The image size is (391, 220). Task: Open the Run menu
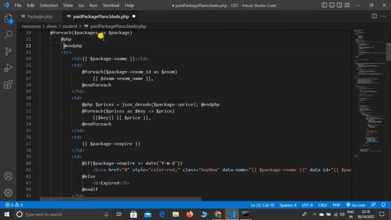point(93,5)
